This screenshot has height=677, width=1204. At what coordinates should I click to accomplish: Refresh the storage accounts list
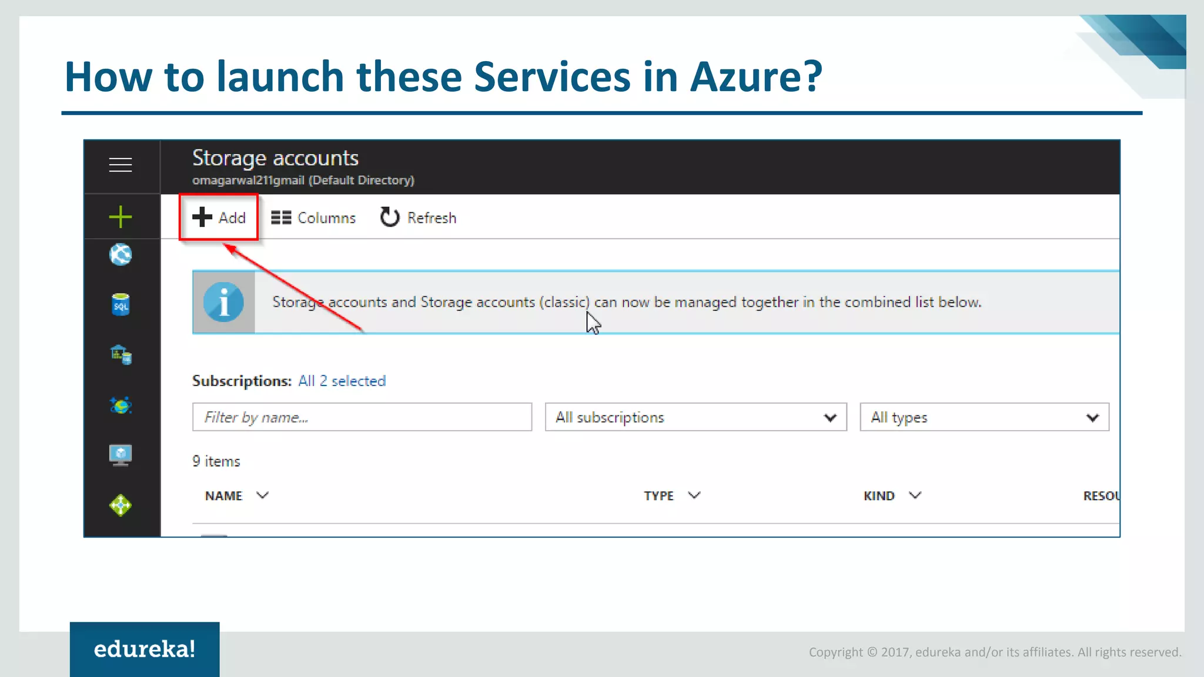(418, 217)
